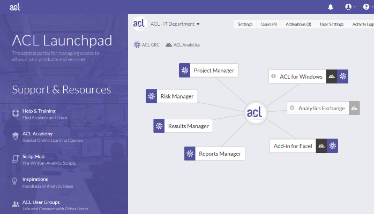Click the Reports Manager GRC icon
The image size is (374, 214).
(x=190, y=154)
